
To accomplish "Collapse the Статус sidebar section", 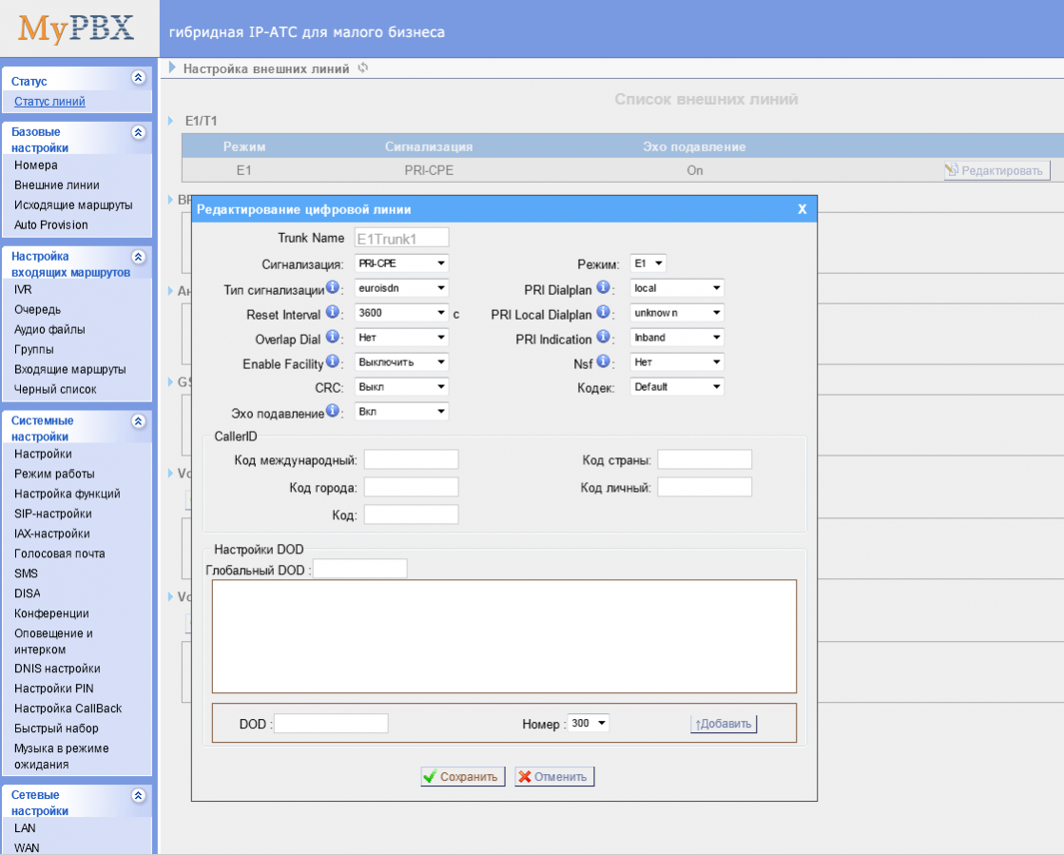I will (138, 77).
